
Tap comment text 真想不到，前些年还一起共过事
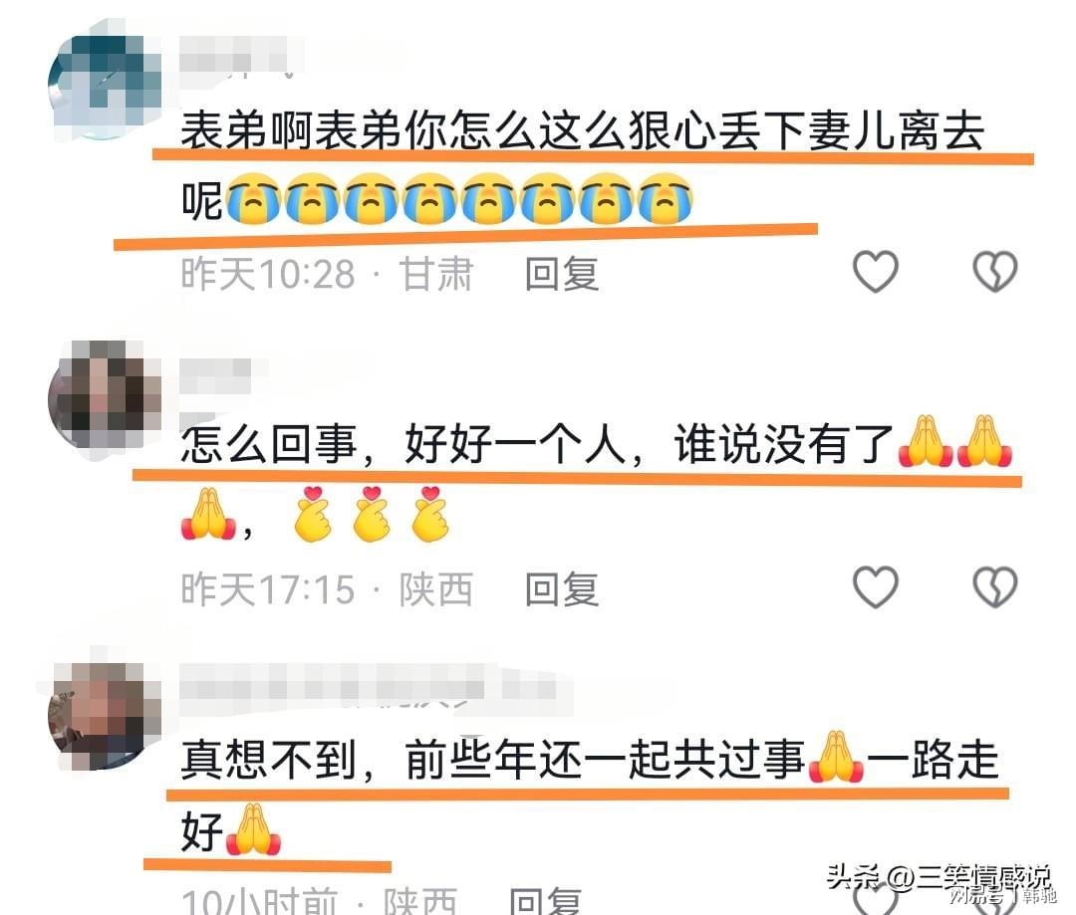click(x=493, y=760)
